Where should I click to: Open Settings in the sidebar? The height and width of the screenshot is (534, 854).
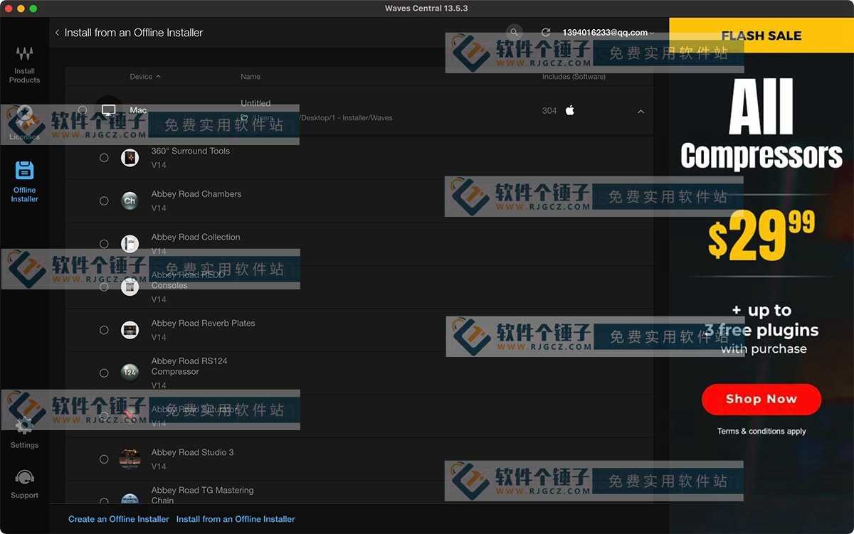24,433
